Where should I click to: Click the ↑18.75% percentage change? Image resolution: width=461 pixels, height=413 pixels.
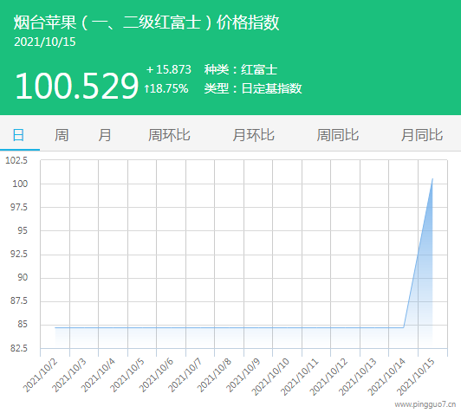click(x=166, y=88)
